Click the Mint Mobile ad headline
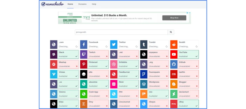This screenshot has width=246, height=109. tap(109, 15)
